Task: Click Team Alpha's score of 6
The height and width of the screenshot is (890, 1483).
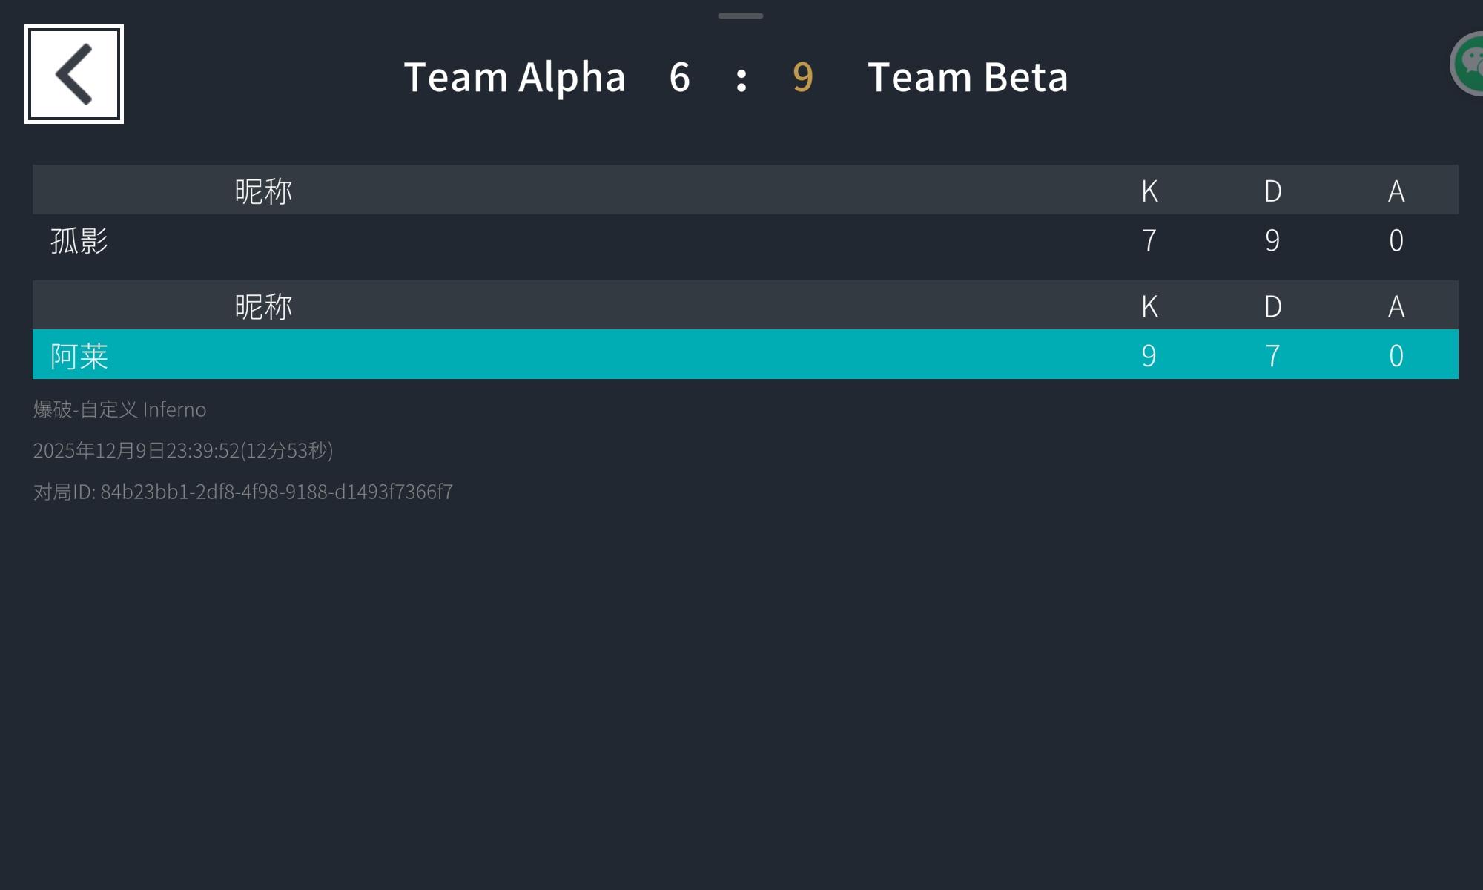Action: click(679, 77)
